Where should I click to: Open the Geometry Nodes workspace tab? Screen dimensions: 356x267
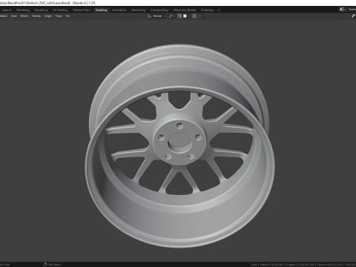(185, 10)
